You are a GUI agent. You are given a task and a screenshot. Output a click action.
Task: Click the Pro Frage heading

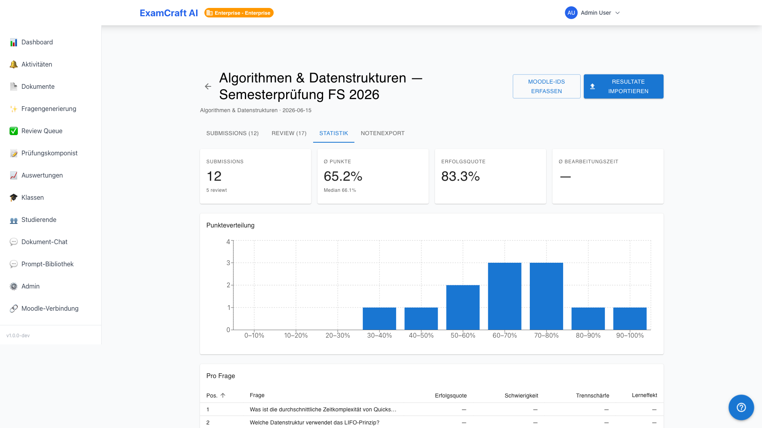(221, 376)
